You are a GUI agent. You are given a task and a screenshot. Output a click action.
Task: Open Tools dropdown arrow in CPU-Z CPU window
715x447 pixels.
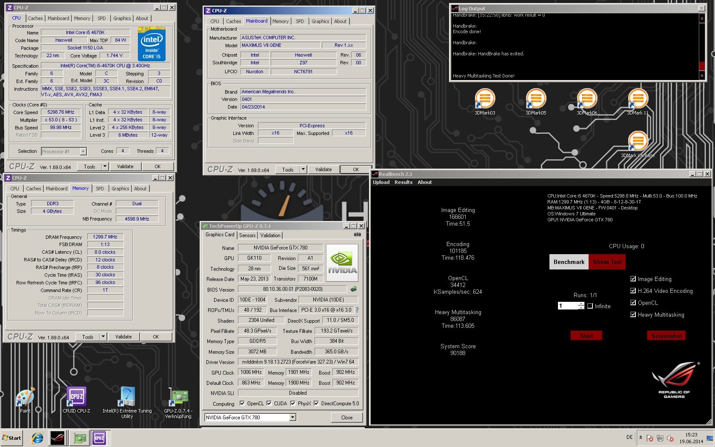[105, 166]
